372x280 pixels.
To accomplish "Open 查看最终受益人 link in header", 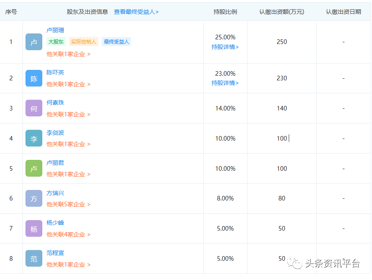I will (136, 12).
